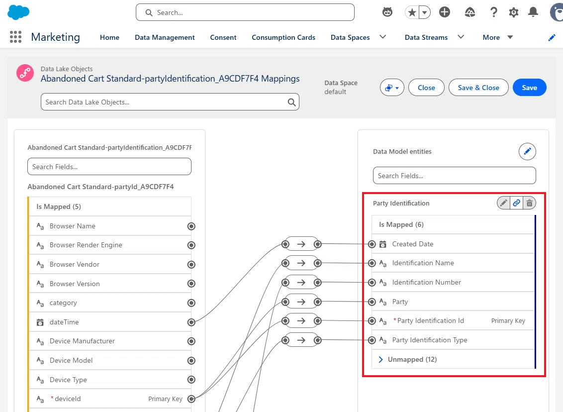Image resolution: width=563 pixels, height=412 pixels.
Task: Open the More navigation dropdown
Action: pyautogui.click(x=498, y=37)
